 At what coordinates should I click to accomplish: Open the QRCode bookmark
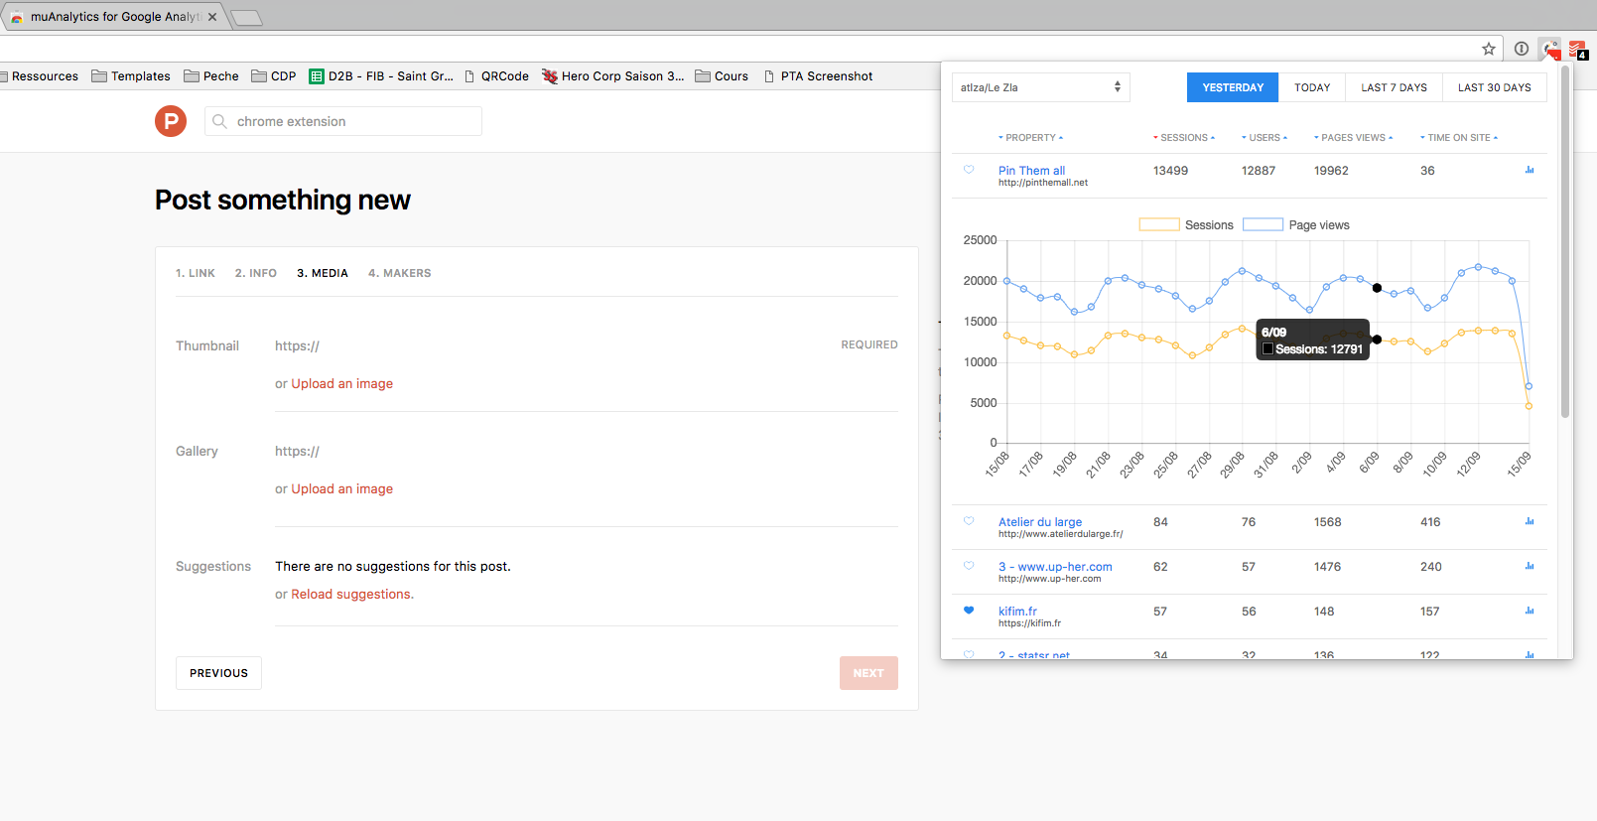point(496,76)
